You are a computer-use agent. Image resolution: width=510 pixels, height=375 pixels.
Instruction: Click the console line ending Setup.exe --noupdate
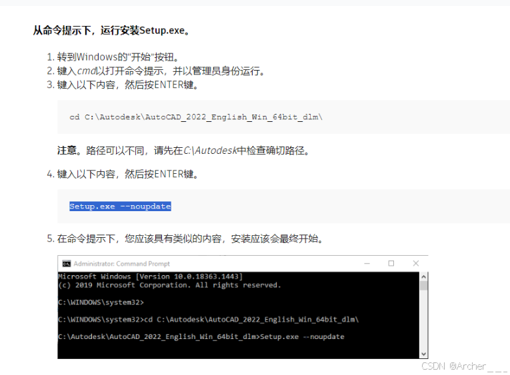201,337
